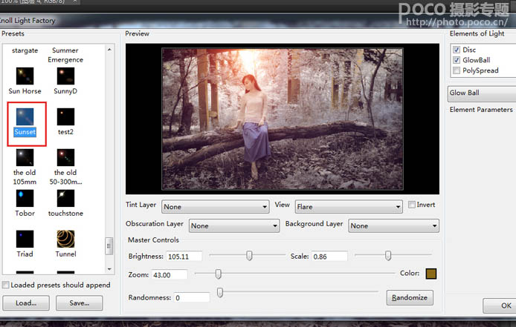Click the Scale slider handle
Image resolution: width=516 pixels, height=327 pixels.
(388, 255)
